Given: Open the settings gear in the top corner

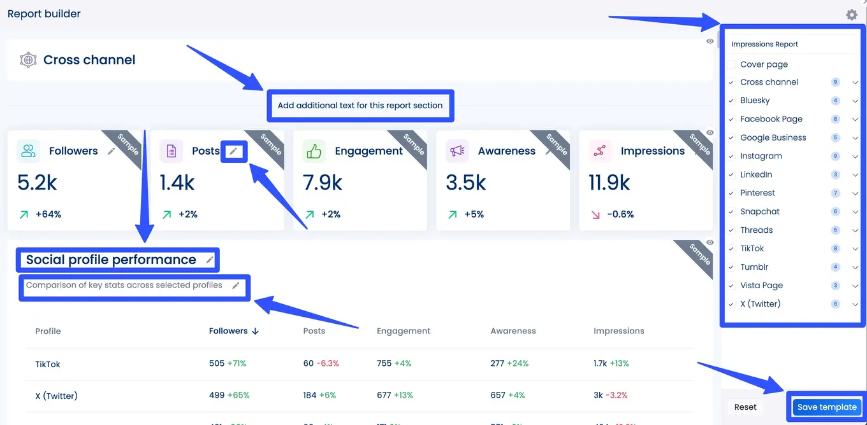Looking at the screenshot, I should [x=852, y=14].
